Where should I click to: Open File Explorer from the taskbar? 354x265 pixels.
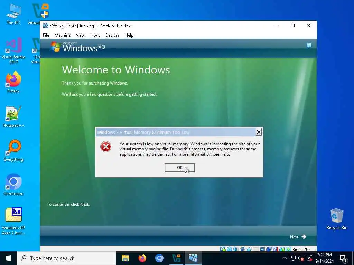125,258
